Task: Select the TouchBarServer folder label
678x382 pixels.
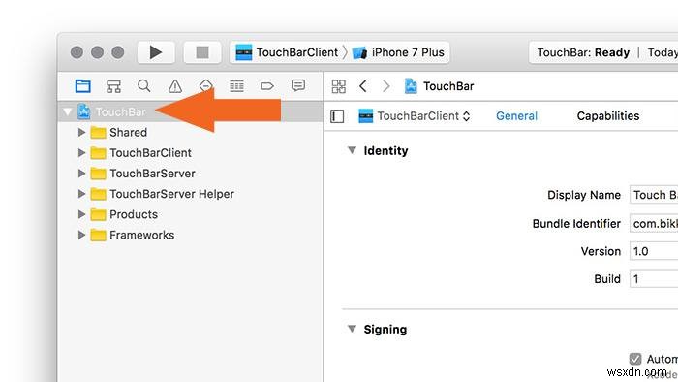Action: click(x=152, y=173)
